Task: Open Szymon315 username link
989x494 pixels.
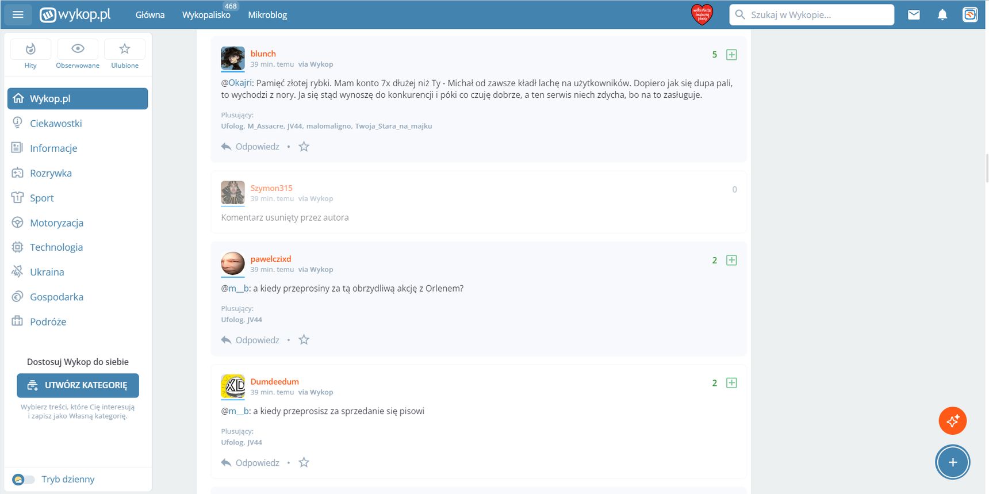Action: [x=271, y=188]
